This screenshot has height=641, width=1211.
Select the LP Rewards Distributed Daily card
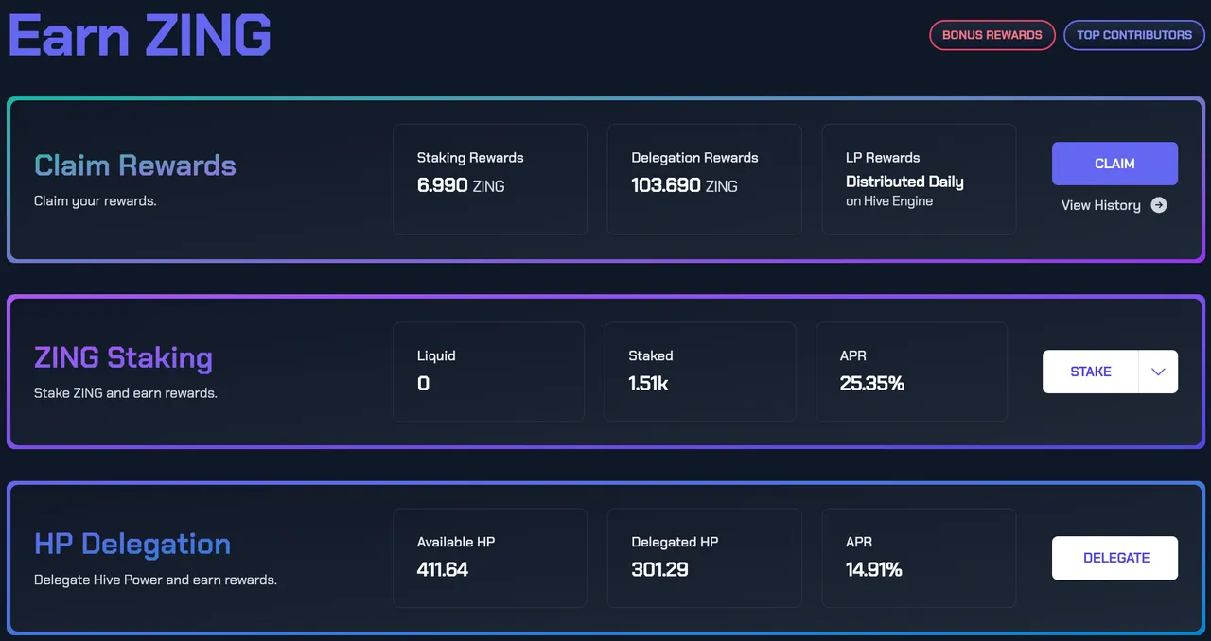point(919,179)
